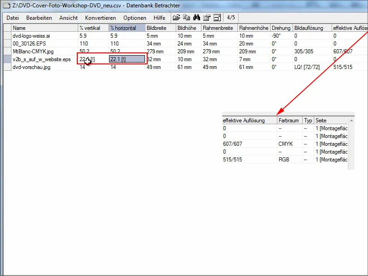Screen dimensions: 368x276
Task: Click row selector of v2b_s_auf_w_website.eps
Action: [x=7, y=59]
